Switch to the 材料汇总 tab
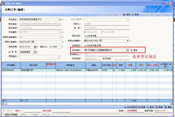The width and height of the screenshot is (175, 117). [x=46, y=114]
